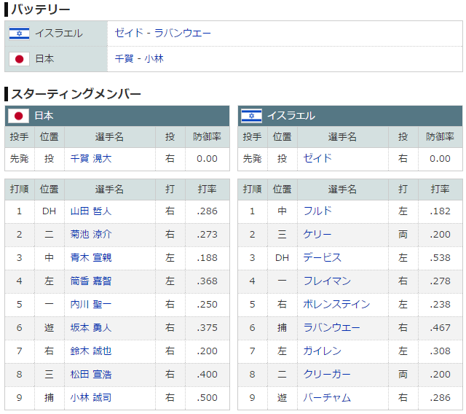The width and height of the screenshot is (466, 414).
Task: Click イスラエル team name in battery table
Action: tap(59, 34)
